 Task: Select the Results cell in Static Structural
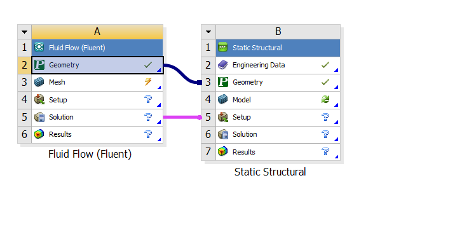(278, 151)
